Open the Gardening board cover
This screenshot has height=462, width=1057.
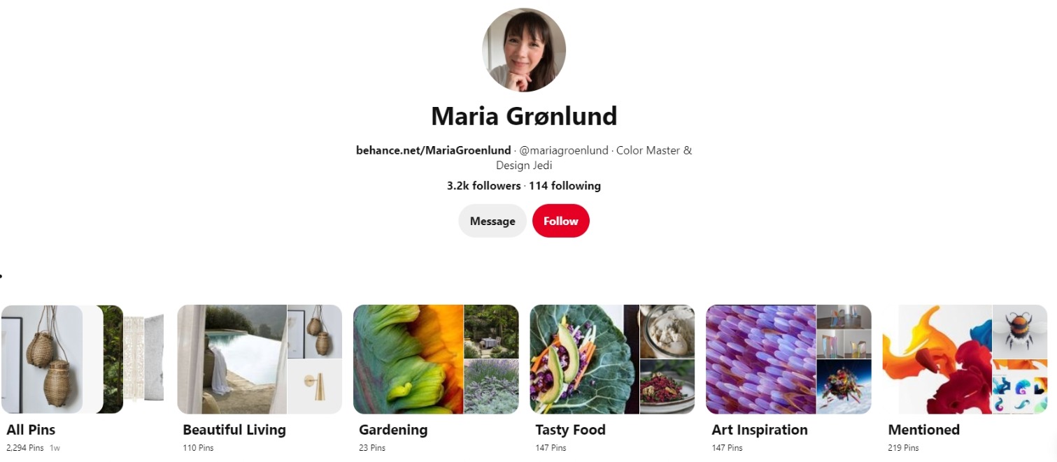[436, 359]
